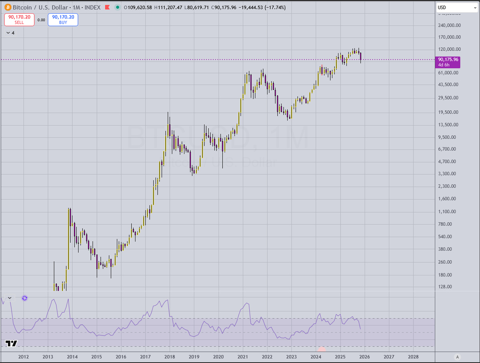Click the 2024 label on the time axis

pos(316,356)
